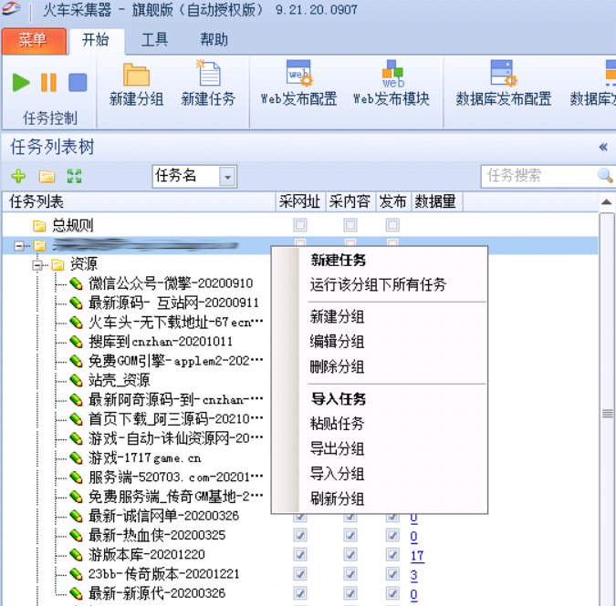
Task: Click the green plus add icon
Action: click(x=18, y=176)
